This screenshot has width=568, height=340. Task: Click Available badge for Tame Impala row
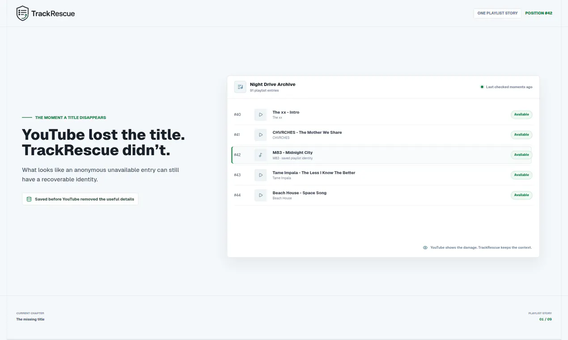tap(521, 175)
